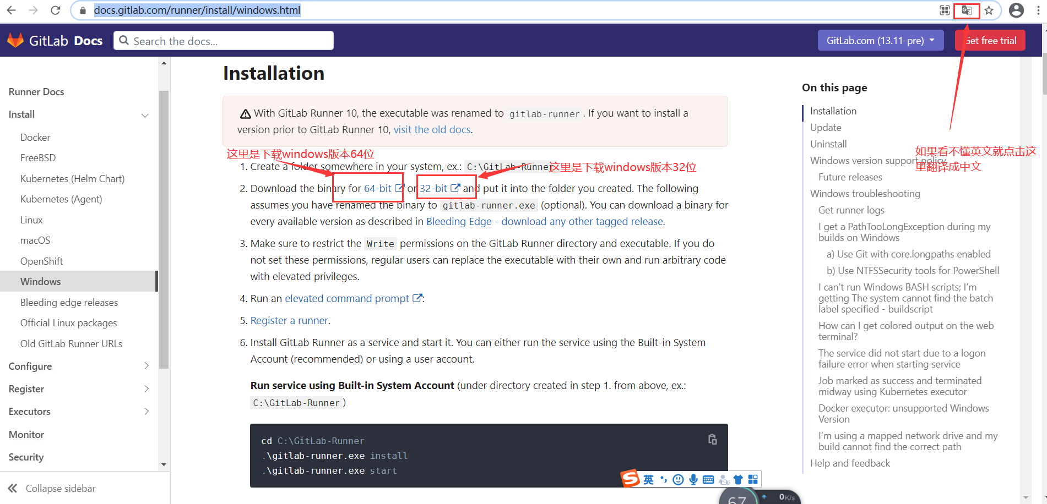This screenshot has width=1047, height=504.
Task: Change the Sogou input skin
Action: coord(737,479)
